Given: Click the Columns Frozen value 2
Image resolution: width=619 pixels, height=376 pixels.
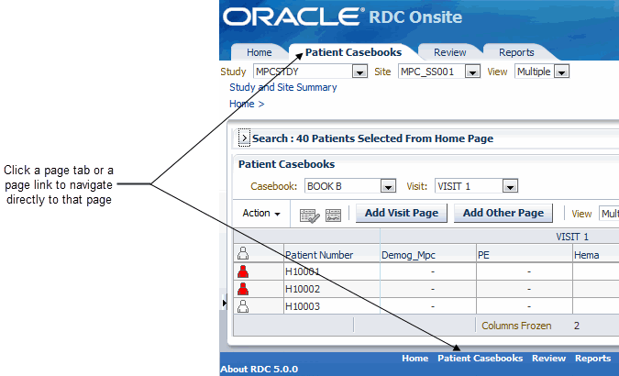Looking at the screenshot, I should 577,326.
